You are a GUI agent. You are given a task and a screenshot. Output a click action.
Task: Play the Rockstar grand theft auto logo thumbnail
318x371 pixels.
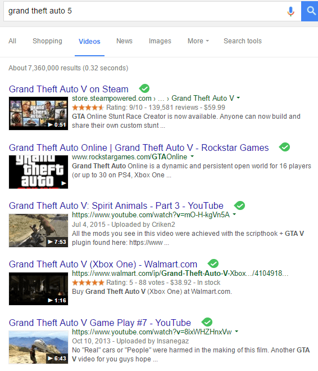tap(38, 172)
